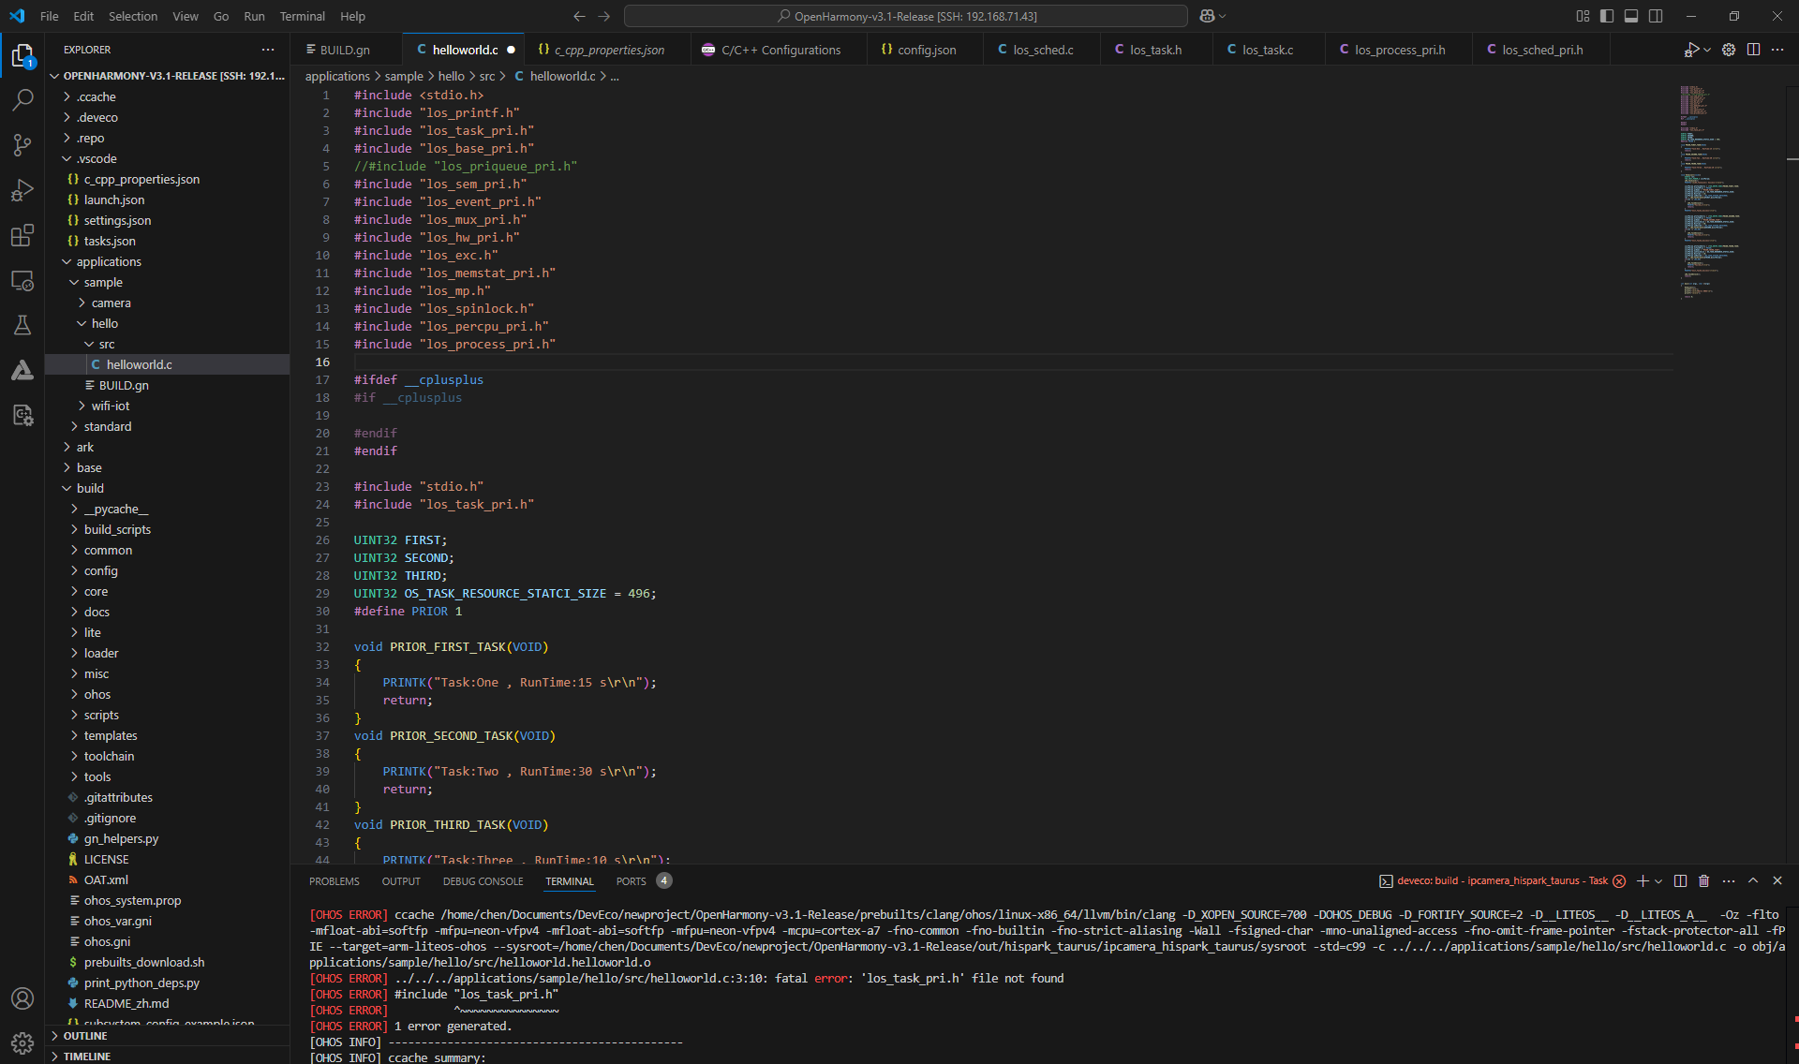This screenshot has width=1799, height=1064.
Task: Click the Customize Layout icon
Action: click(1583, 16)
